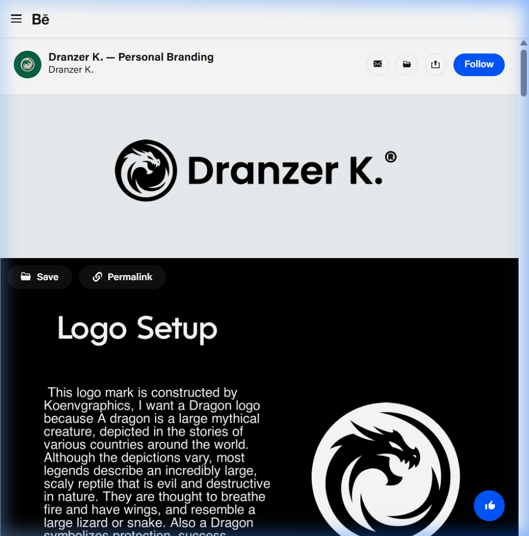
Task: Open the message envelope icon
Action: point(378,65)
